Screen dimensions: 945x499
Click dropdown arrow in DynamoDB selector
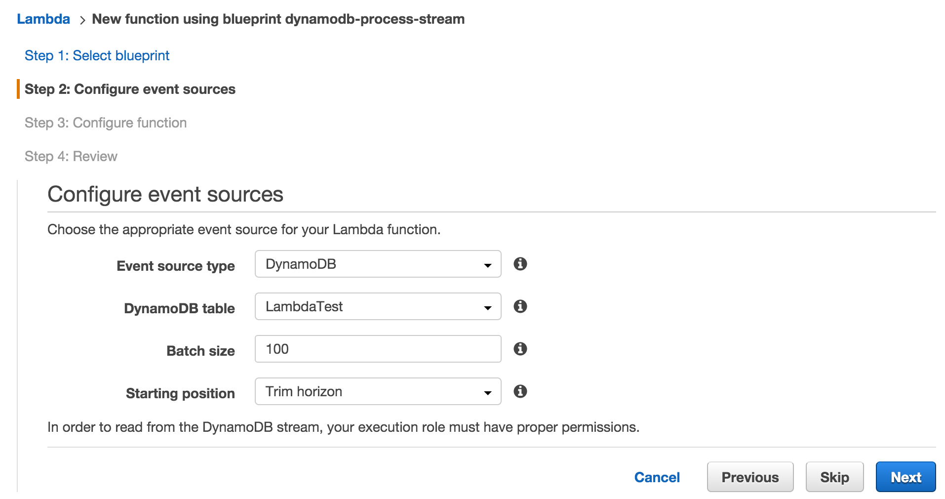pos(487,265)
